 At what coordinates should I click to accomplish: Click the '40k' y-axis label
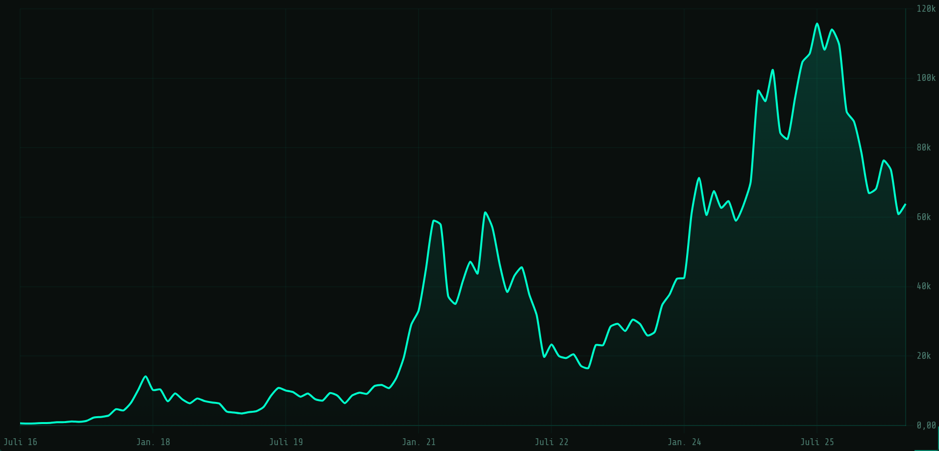pos(923,286)
